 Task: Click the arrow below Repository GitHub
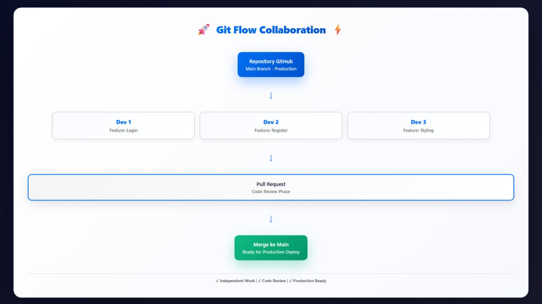[271, 95]
